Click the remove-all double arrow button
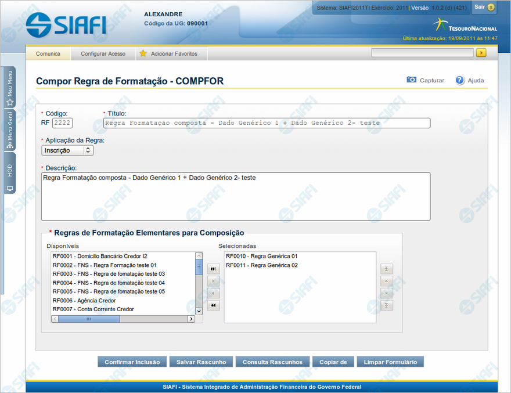 tap(213, 305)
